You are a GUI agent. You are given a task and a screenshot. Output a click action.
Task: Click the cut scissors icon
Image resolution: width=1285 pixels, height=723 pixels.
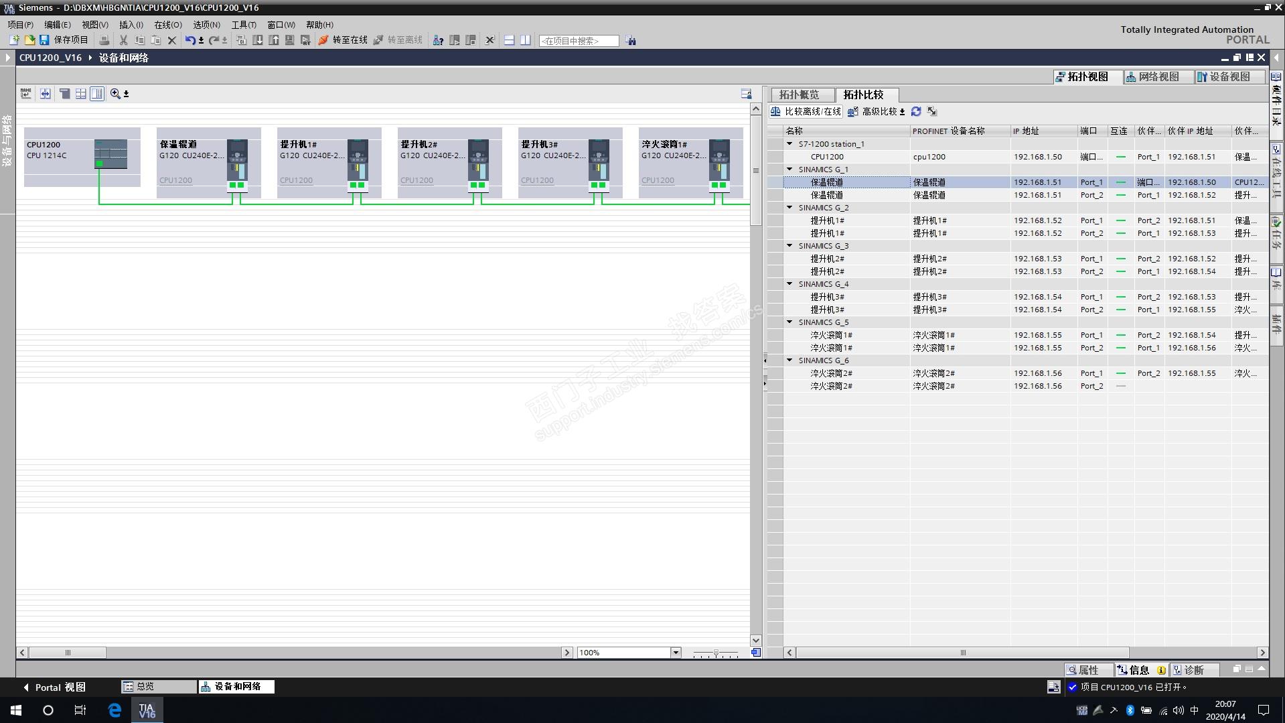[123, 40]
